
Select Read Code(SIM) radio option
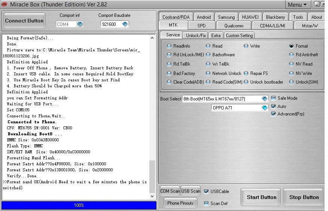208,82
